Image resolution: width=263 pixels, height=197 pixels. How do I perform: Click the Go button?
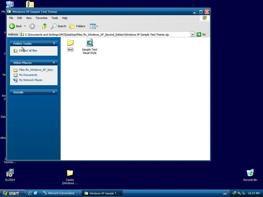pos(201,35)
